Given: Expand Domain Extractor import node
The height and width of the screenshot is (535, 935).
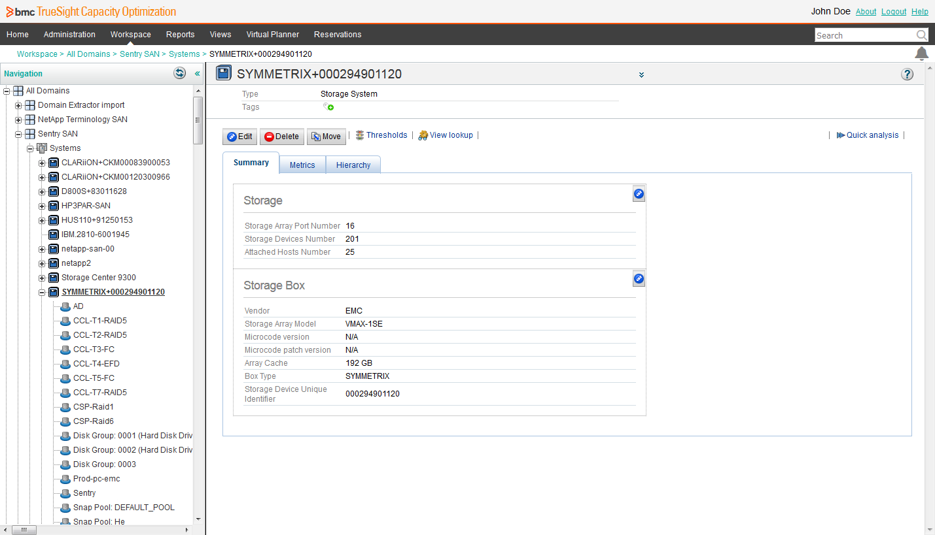Looking at the screenshot, I should pyautogui.click(x=18, y=105).
